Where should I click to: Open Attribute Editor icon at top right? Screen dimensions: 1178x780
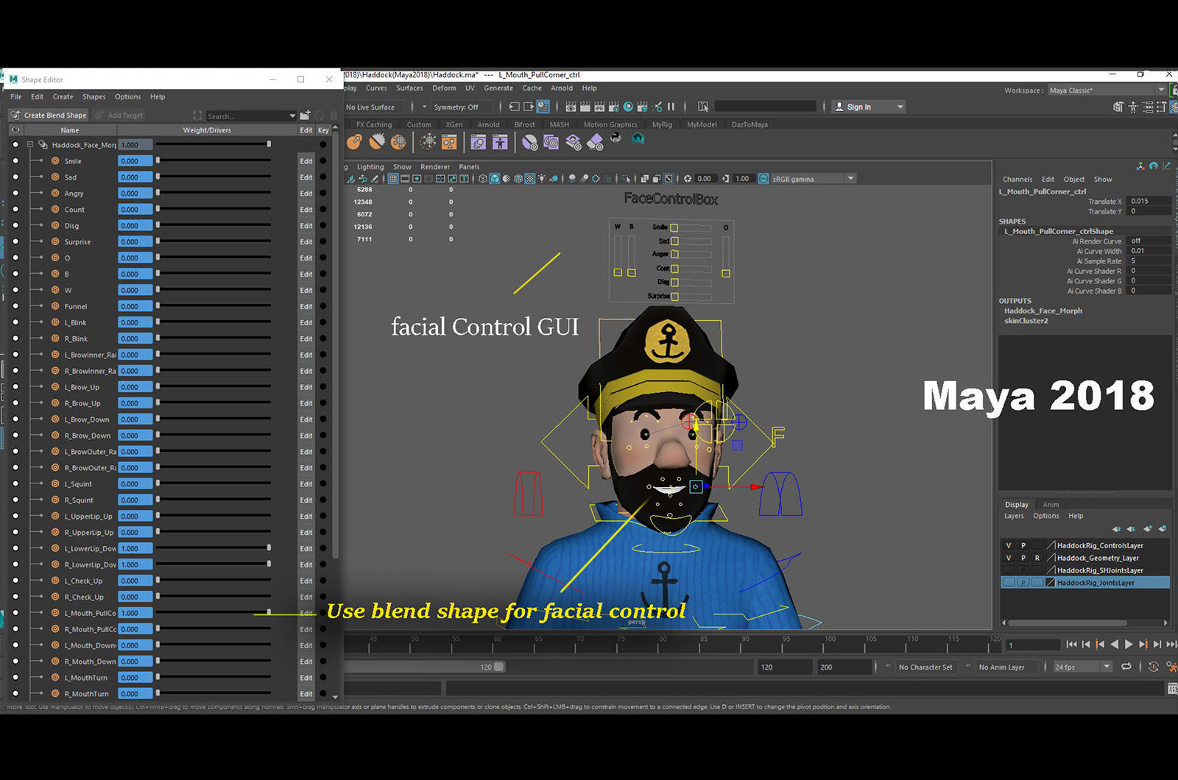(x=1148, y=107)
